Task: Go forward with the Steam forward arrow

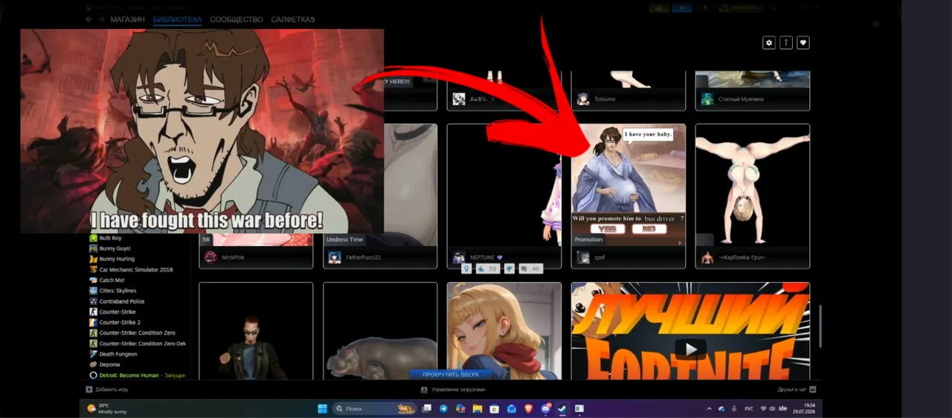Action: 100,19
